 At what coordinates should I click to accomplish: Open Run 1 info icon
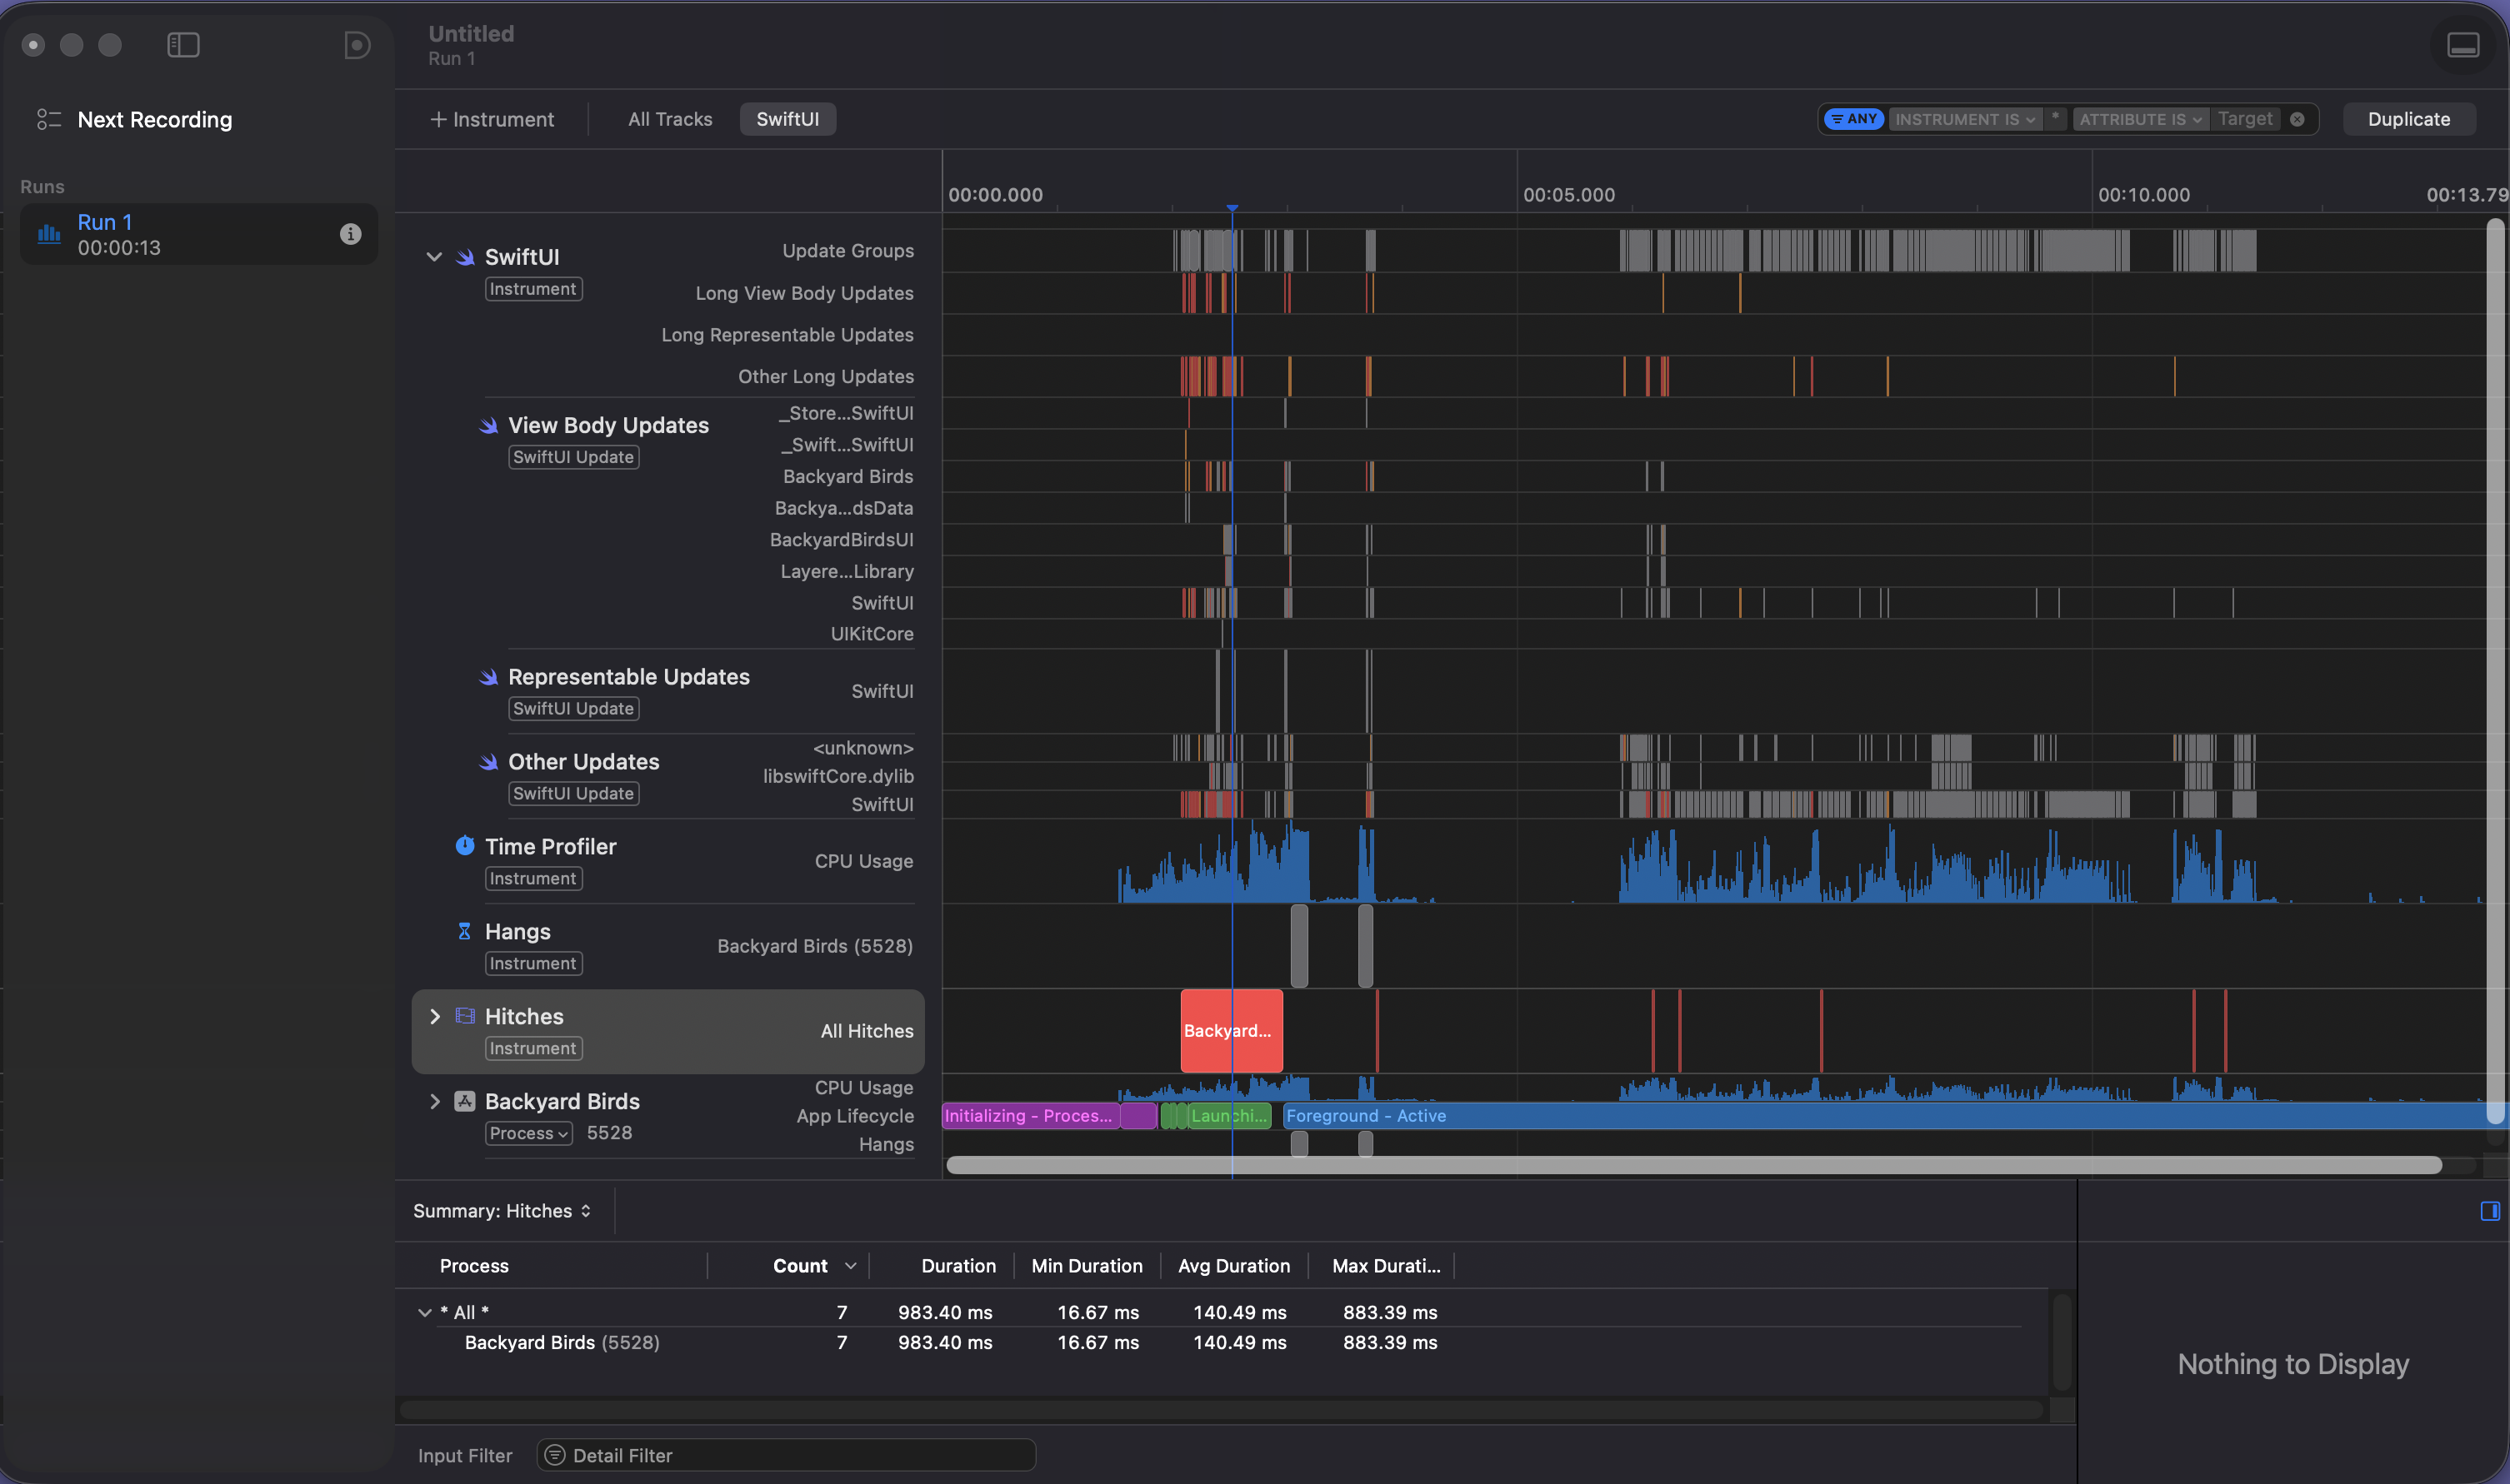click(350, 234)
